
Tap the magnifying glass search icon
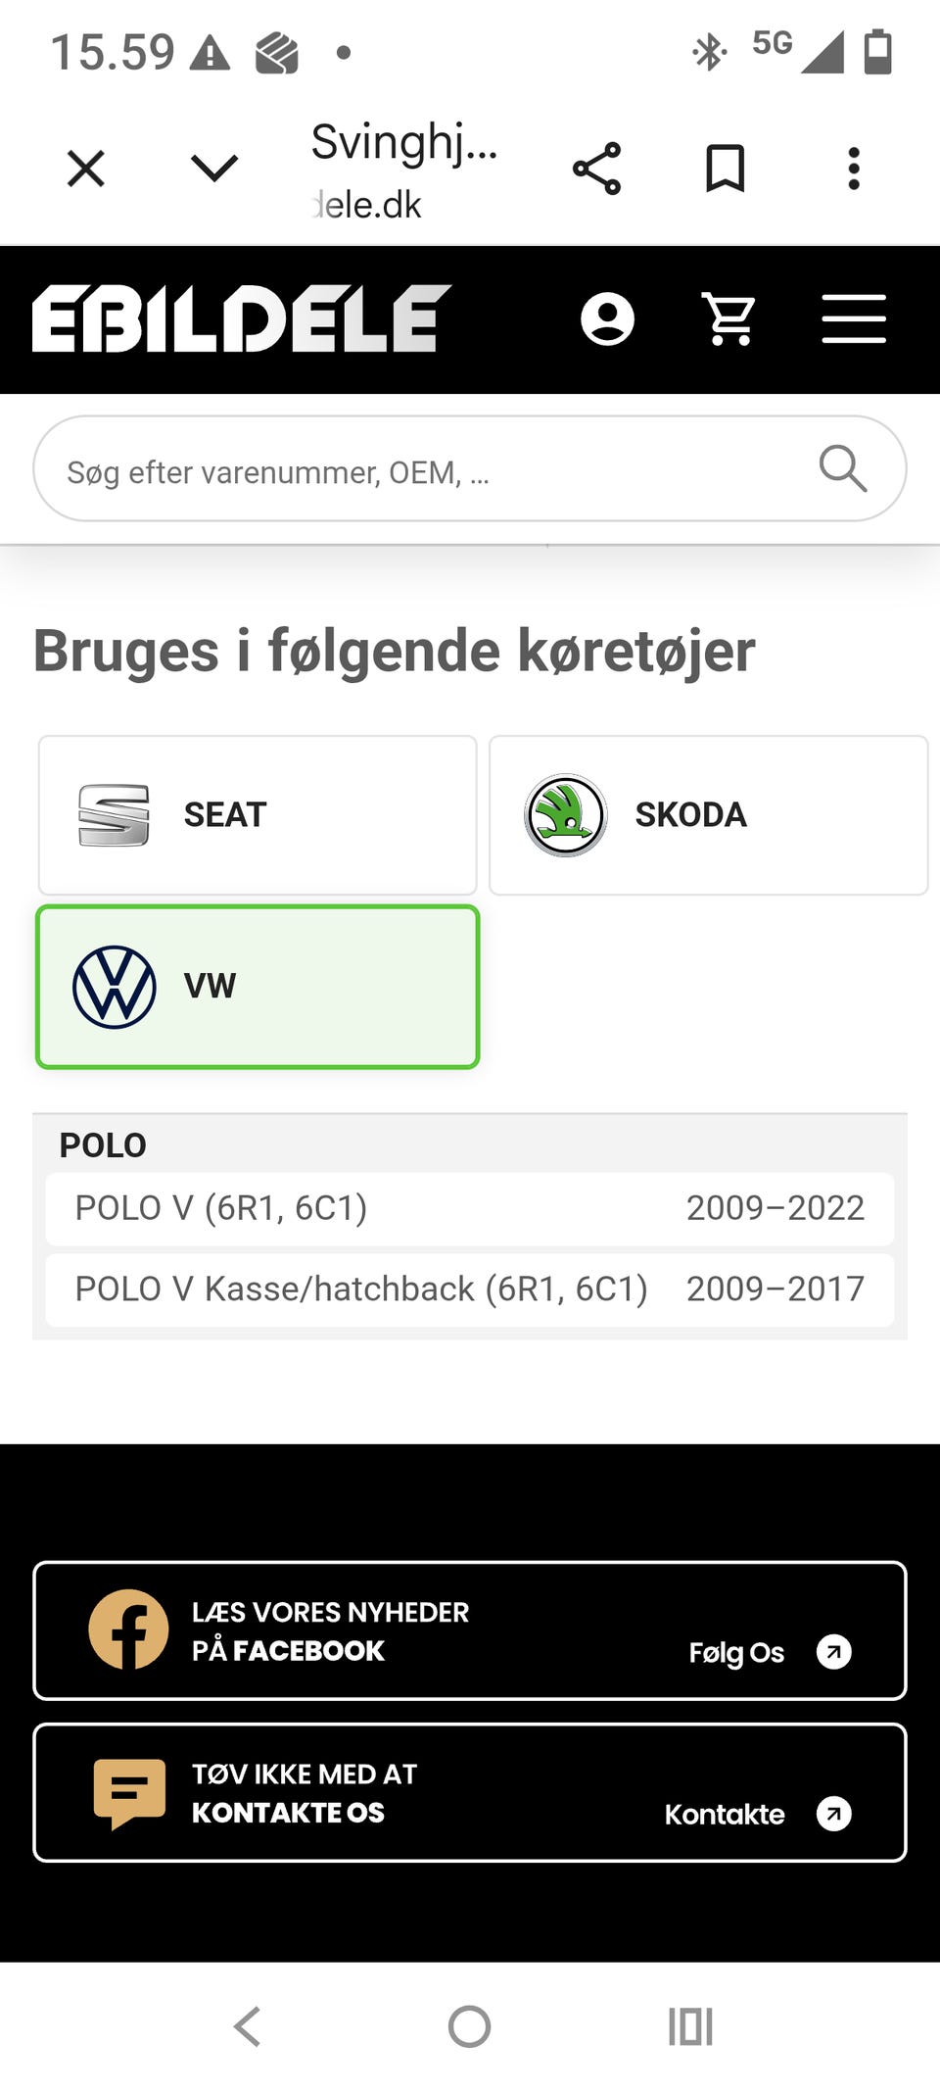(842, 469)
